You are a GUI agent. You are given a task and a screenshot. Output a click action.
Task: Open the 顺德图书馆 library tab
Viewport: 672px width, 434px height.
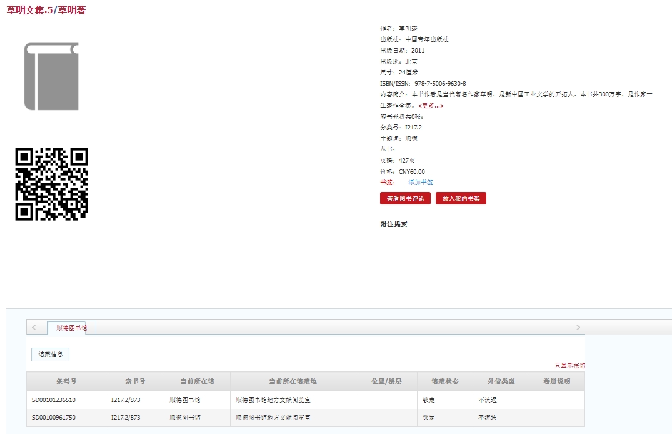[x=71, y=328]
